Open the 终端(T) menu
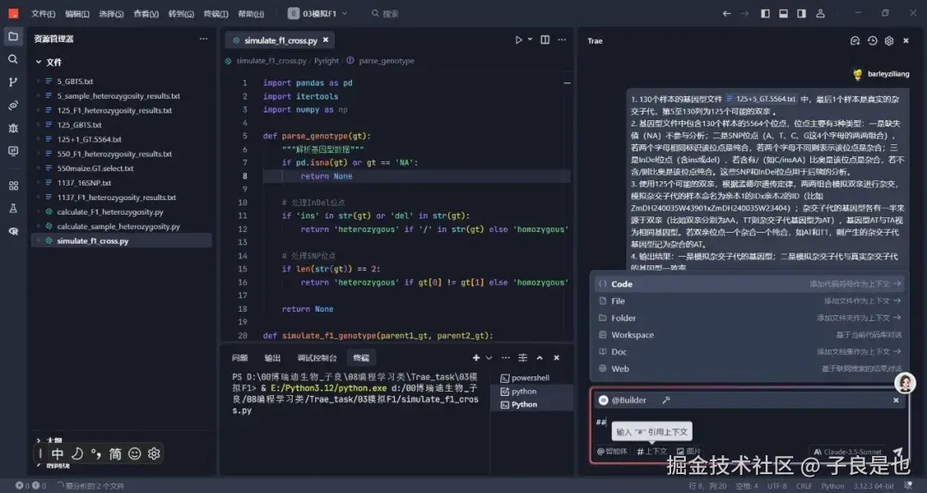 (215, 14)
